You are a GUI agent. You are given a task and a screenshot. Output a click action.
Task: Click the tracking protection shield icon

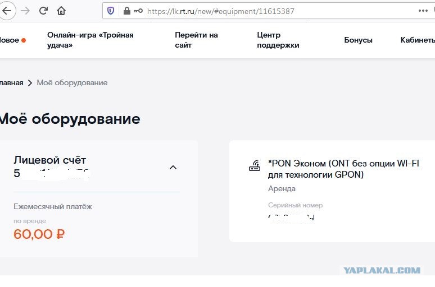(x=111, y=11)
